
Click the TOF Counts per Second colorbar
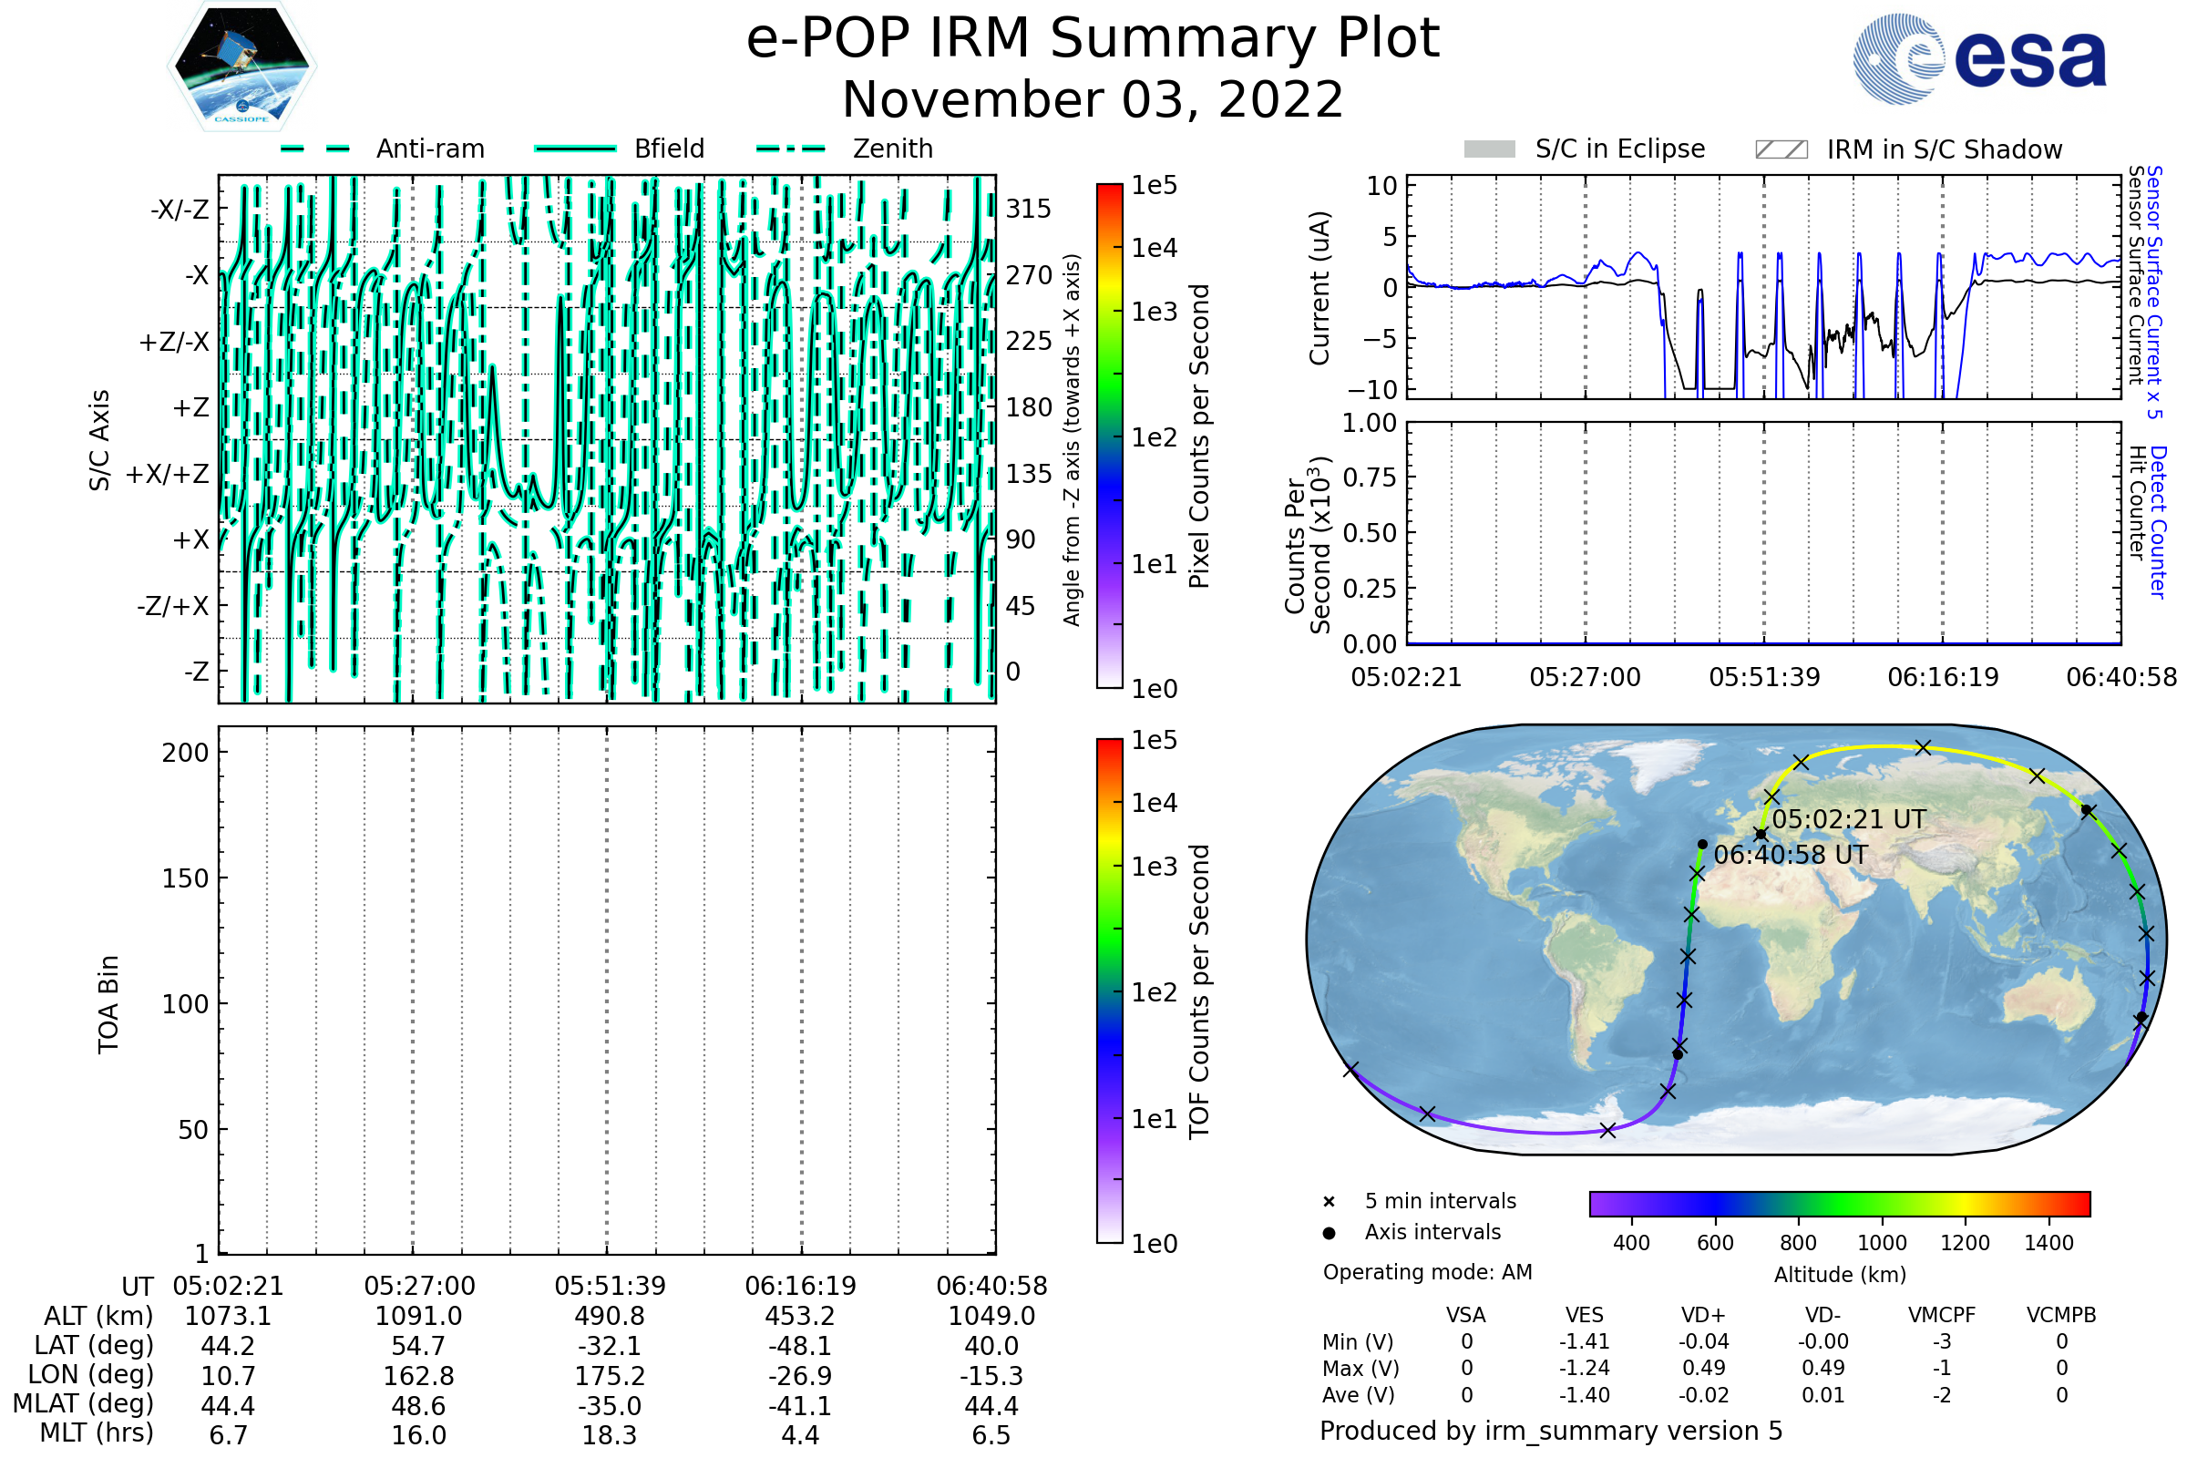[x=1109, y=991]
